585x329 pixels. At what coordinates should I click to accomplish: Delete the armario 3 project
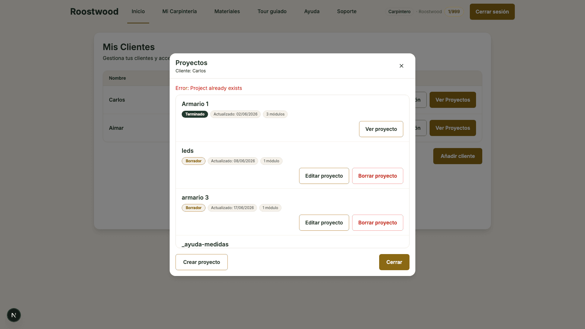coord(378,223)
